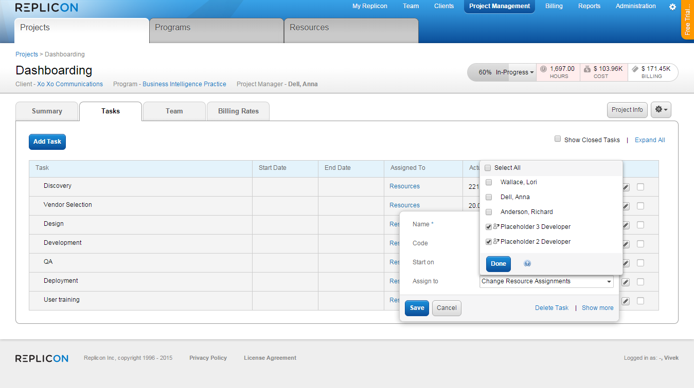Edit the User training task via pencil icon
694x388 pixels.
tap(625, 301)
